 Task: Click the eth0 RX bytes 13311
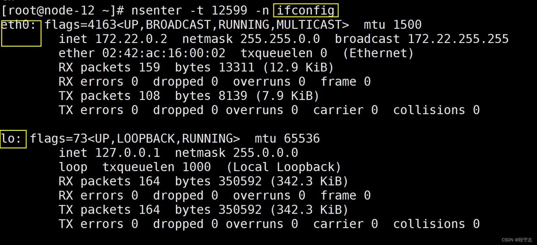236,68
